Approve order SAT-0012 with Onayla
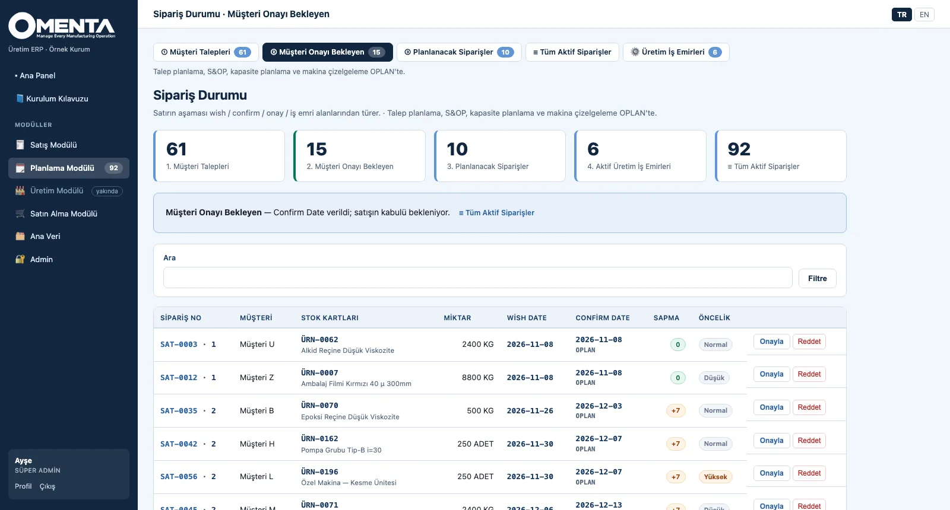Image resolution: width=950 pixels, height=510 pixels. [x=772, y=374]
